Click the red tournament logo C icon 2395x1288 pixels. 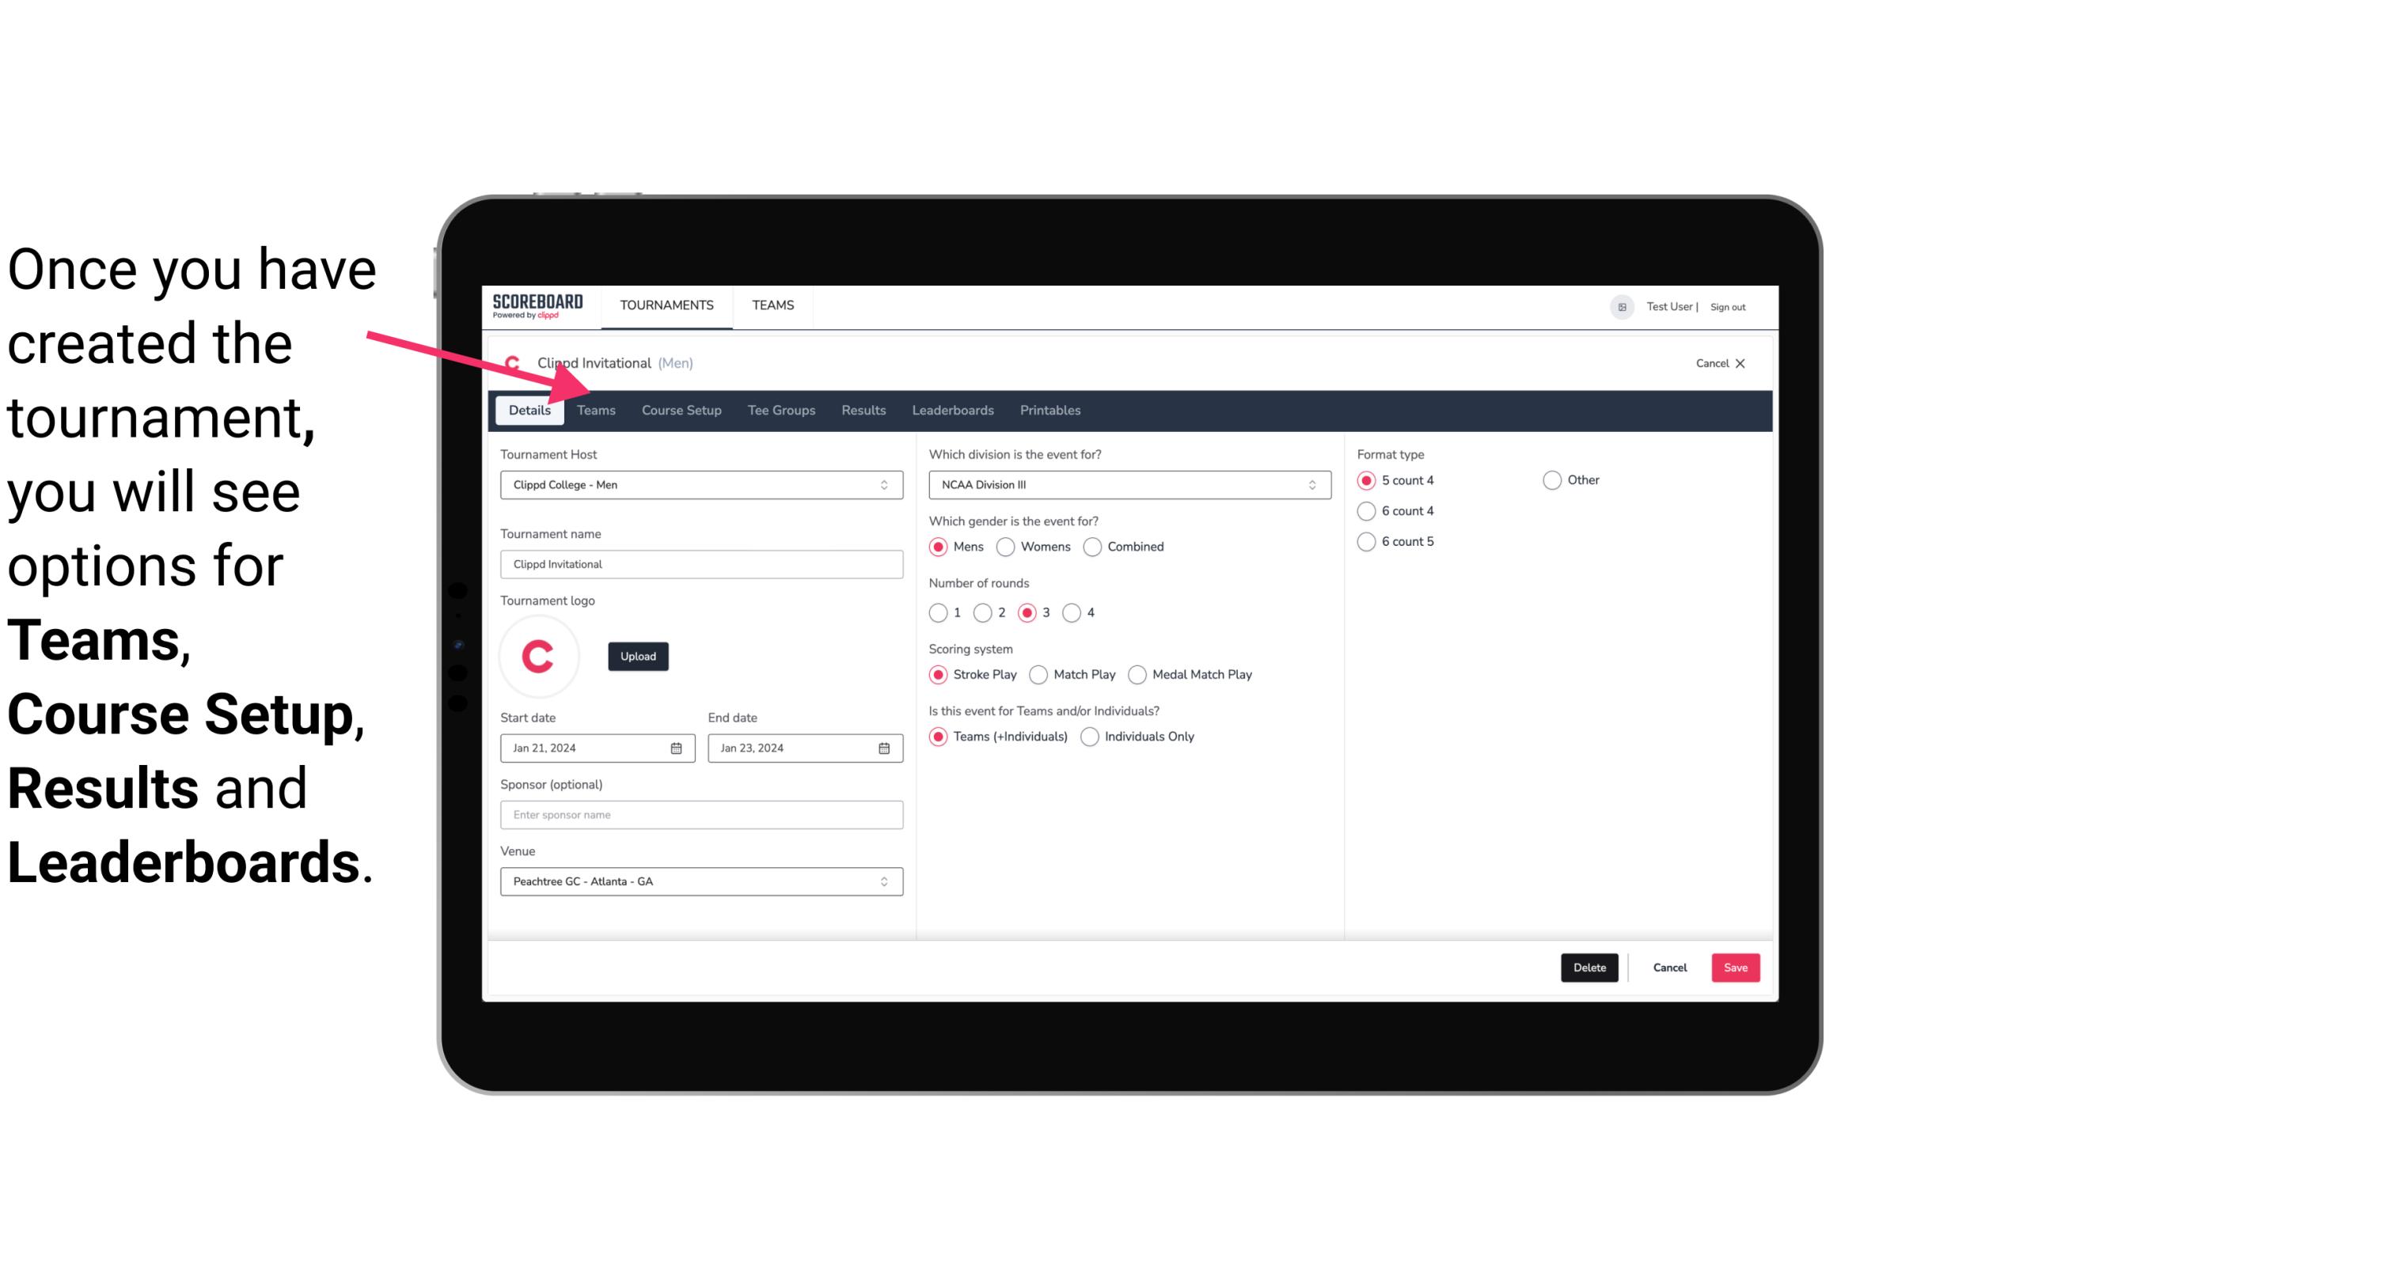(539, 653)
